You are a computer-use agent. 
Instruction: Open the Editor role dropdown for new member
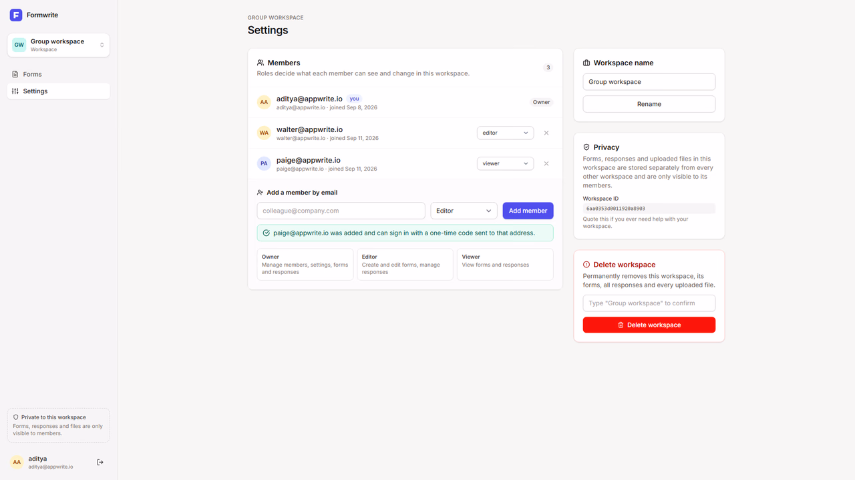click(464, 211)
